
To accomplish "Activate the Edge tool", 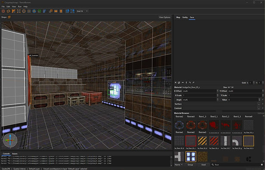I will point(24,11).
